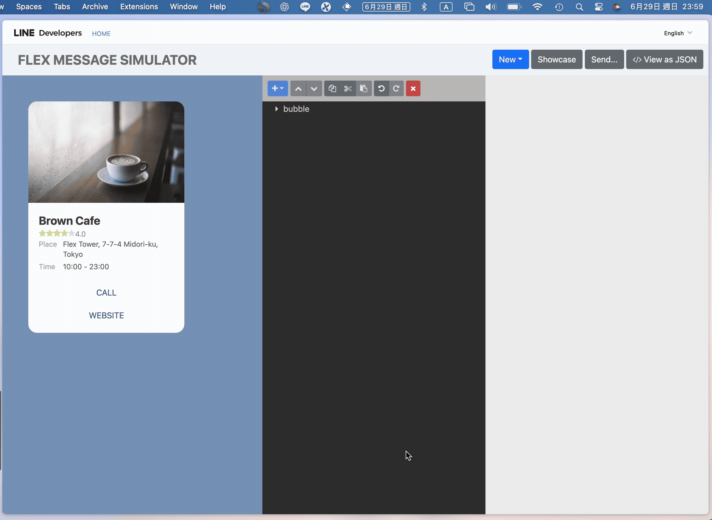Image resolution: width=712 pixels, height=520 pixels.
Task: Click the WEBSITE button in preview
Action: [106, 315]
